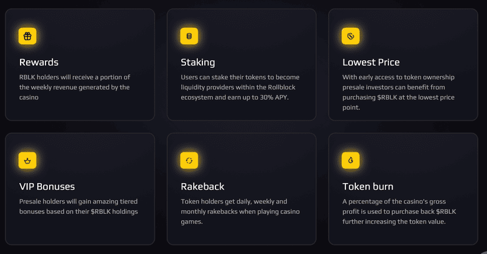
Task: Click the crown icon for VIP Bonuses
Action: [x=27, y=160]
